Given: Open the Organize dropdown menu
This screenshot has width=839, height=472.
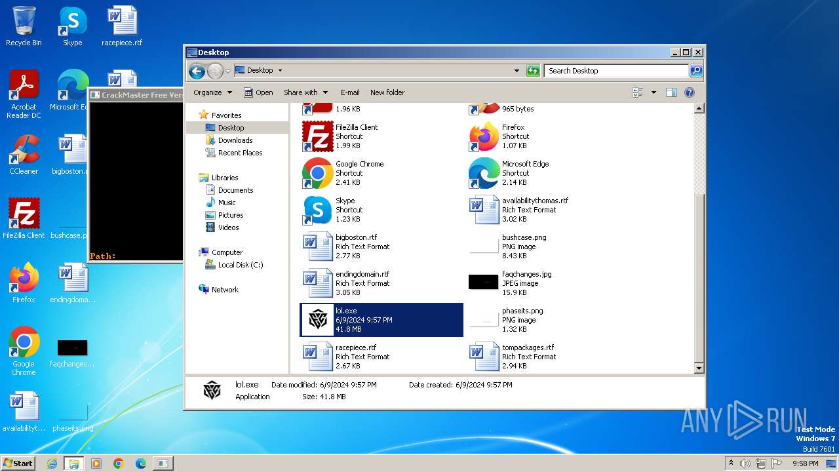Looking at the screenshot, I should click(x=212, y=92).
